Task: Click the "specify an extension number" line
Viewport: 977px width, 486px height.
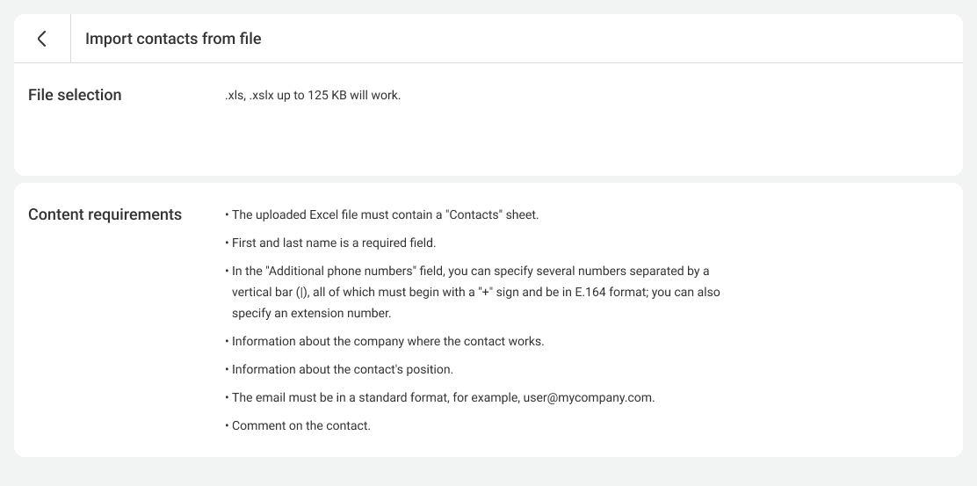Action: [x=312, y=313]
